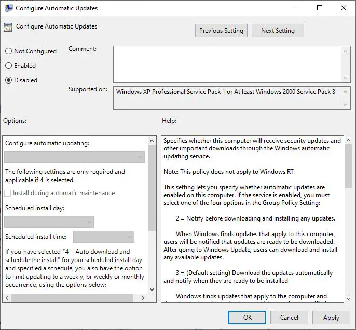This screenshot has width=356, height=330.
Task: Click Help pane vertical scrollbar thumb
Action: click(349, 166)
